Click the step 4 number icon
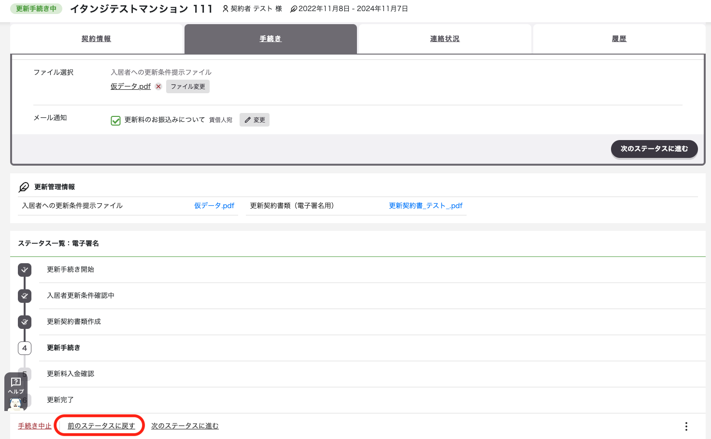711x439 pixels. click(25, 348)
